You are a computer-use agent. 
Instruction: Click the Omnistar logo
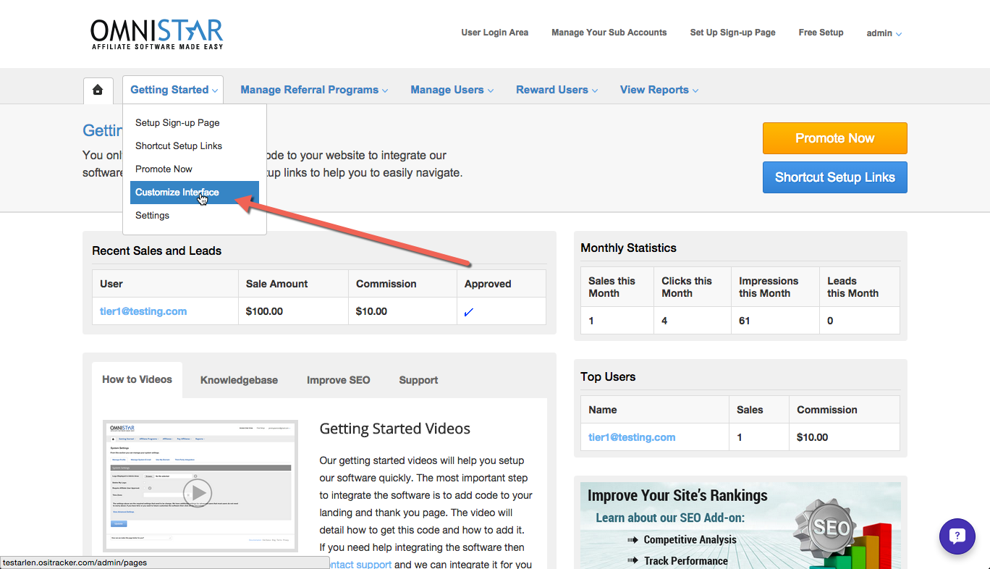coord(157,34)
